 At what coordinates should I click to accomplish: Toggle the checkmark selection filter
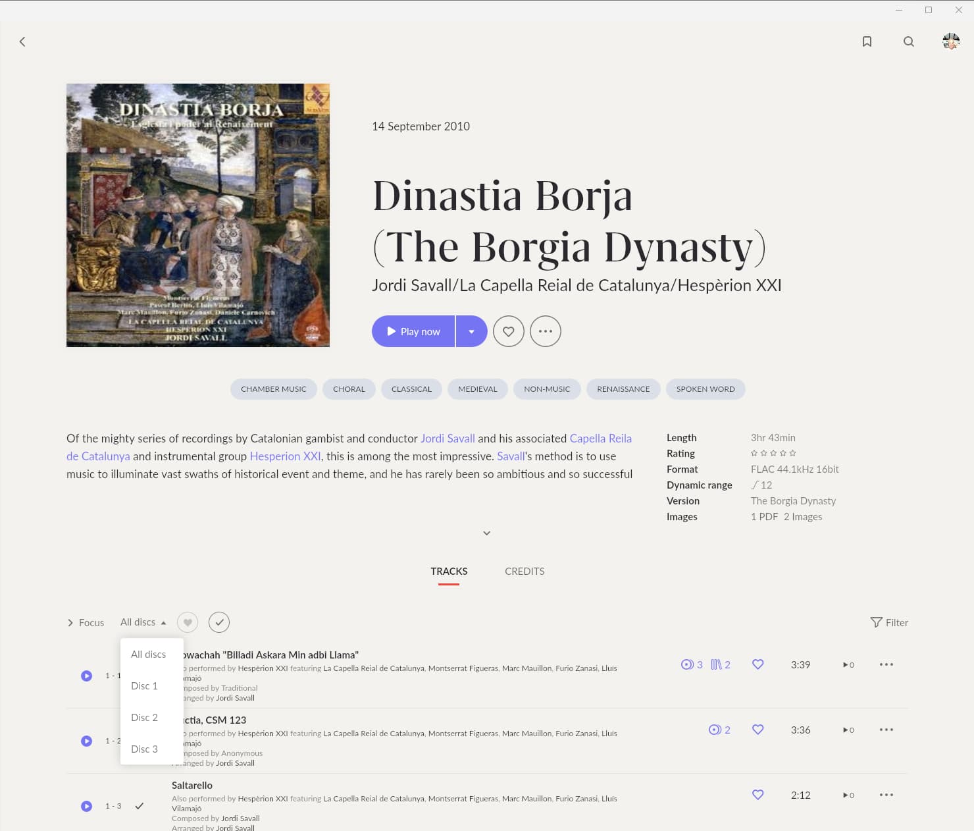coord(219,622)
